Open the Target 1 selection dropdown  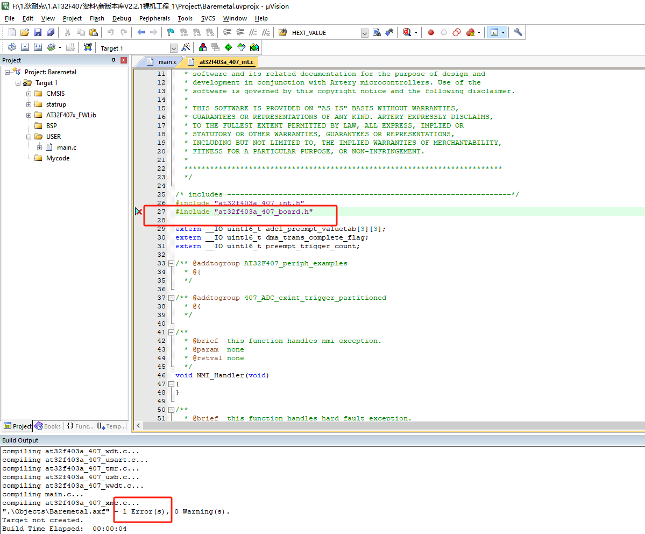click(x=174, y=48)
